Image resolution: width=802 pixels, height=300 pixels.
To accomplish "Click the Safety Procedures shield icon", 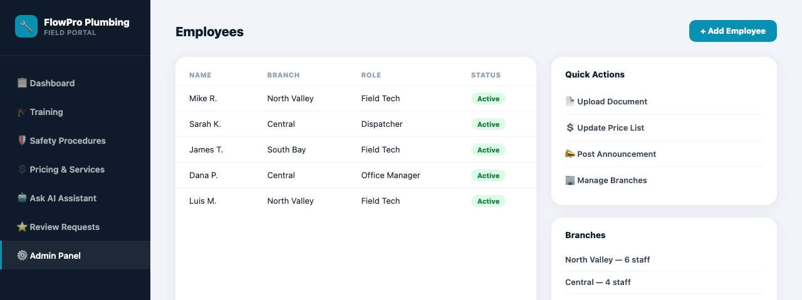I will [x=22, y=141].
